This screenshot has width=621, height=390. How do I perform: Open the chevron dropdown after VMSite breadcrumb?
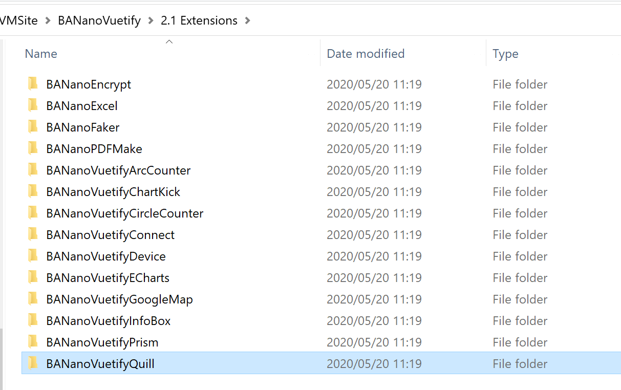click(x=48, y=21)
